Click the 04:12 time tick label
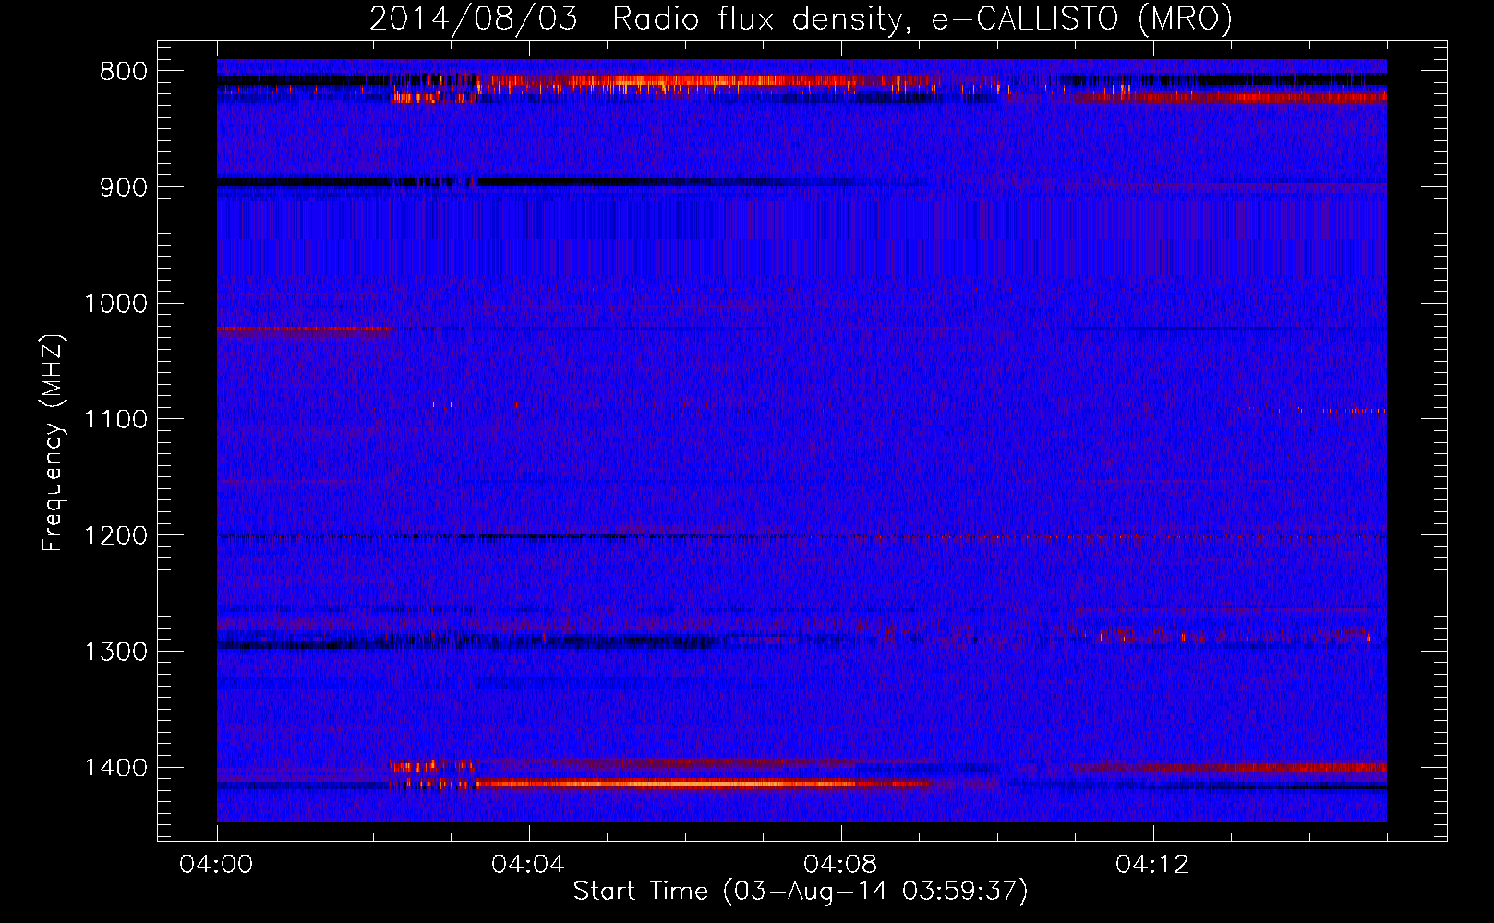This screenshot has height=923, width=1494. click(x=1153, y=865)
